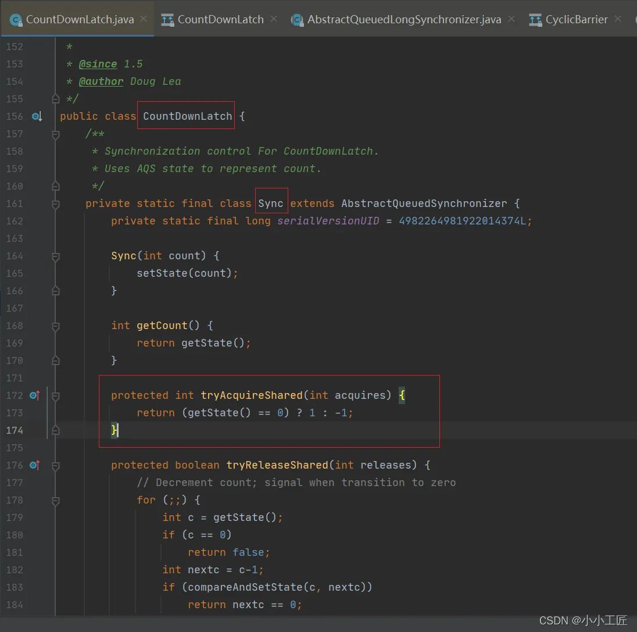Click line number 180 in the gutter

tap(15, 535)
